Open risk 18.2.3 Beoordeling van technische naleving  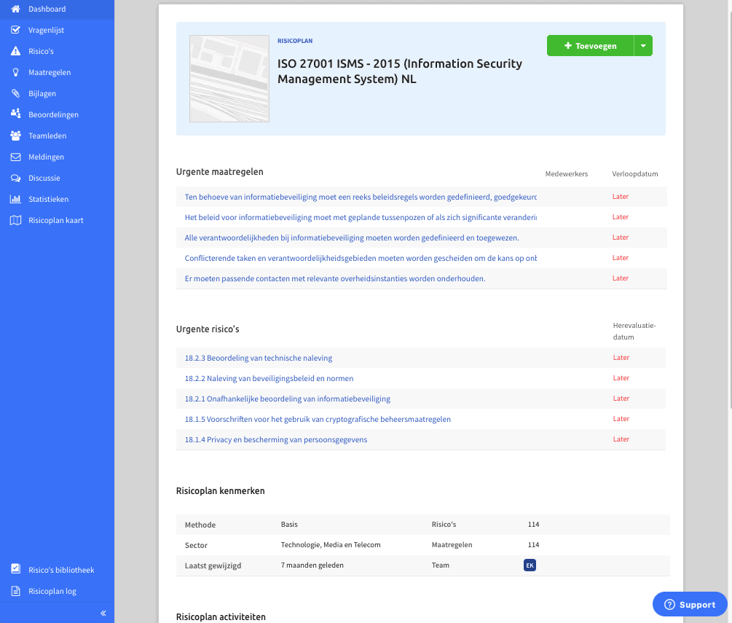(258, 358)
